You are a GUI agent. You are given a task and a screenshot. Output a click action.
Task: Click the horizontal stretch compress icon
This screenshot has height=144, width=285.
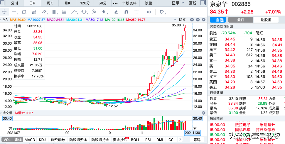click(149, 12)
